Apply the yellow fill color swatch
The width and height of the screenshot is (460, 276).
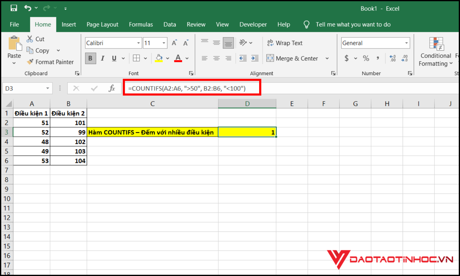coord(159,58)
